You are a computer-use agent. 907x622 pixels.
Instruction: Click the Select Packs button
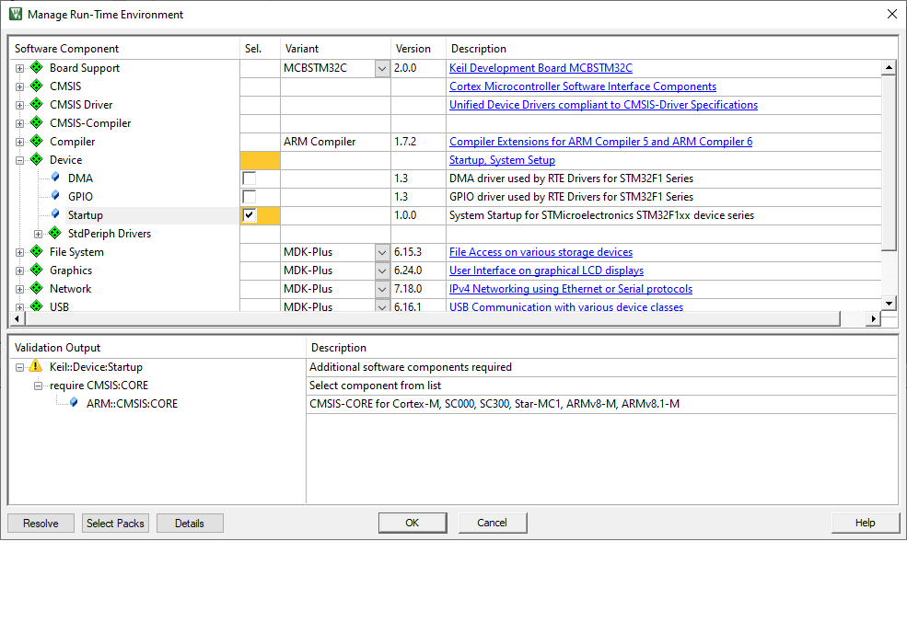114,523
